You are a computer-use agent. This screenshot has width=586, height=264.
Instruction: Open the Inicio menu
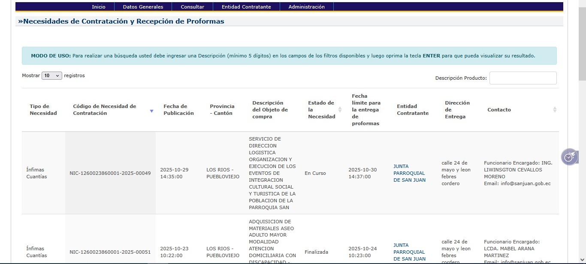[x=98, y=7]
